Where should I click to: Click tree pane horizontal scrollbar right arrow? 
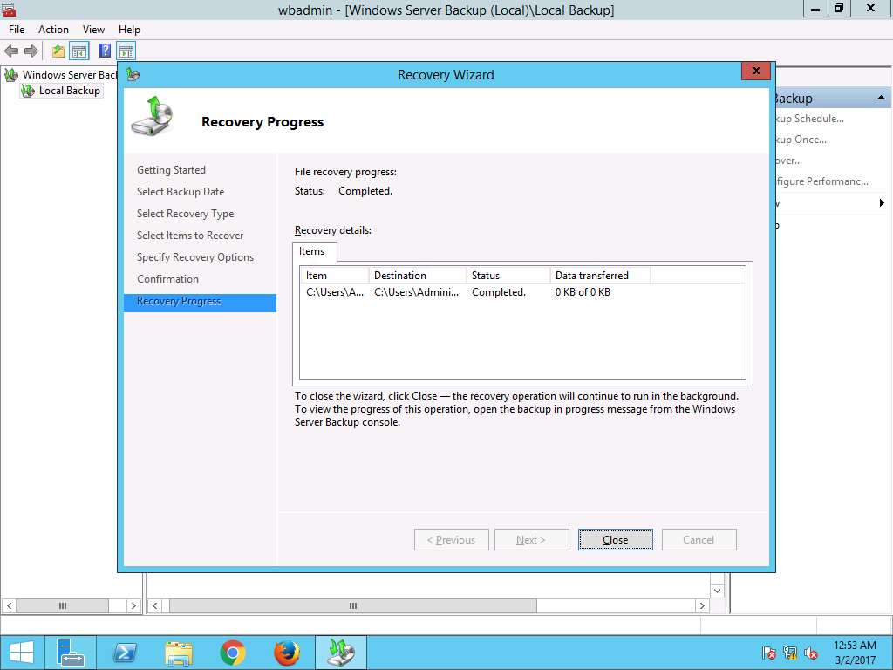133,605
